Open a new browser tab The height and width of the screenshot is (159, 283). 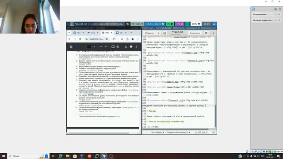(x=131, y=33)
